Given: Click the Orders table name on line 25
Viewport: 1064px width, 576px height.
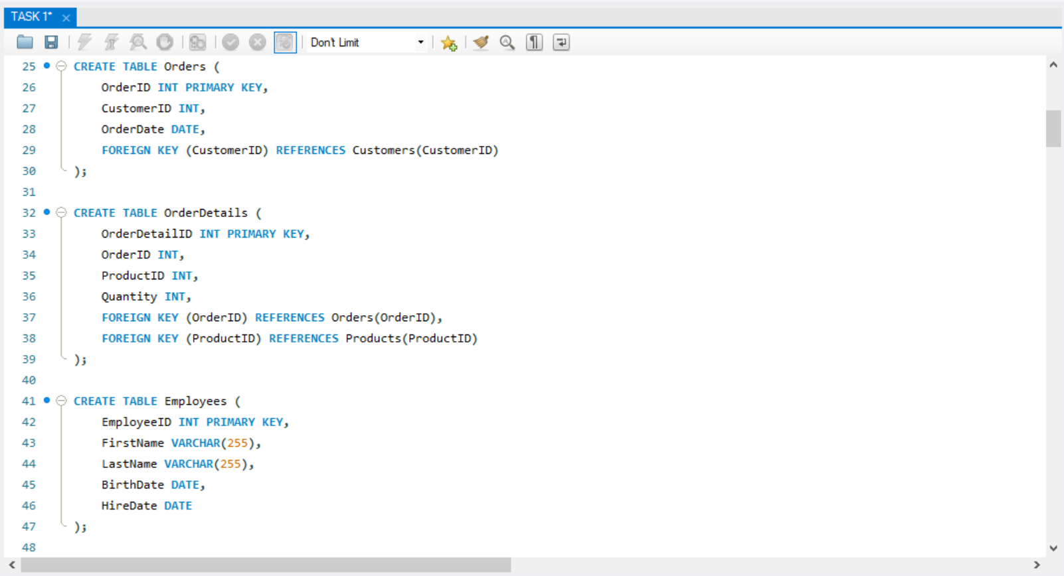Looking at the screenshot, I should [x=185, y=66].
